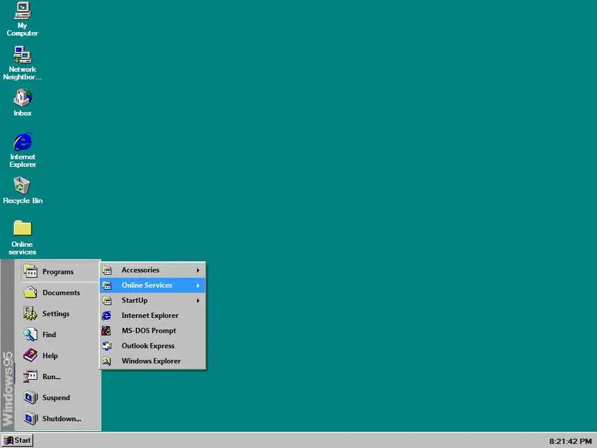Click the Shutdown monitor icon in Start menu
This screenshot has width=597, height=448.
coord(30,418)
